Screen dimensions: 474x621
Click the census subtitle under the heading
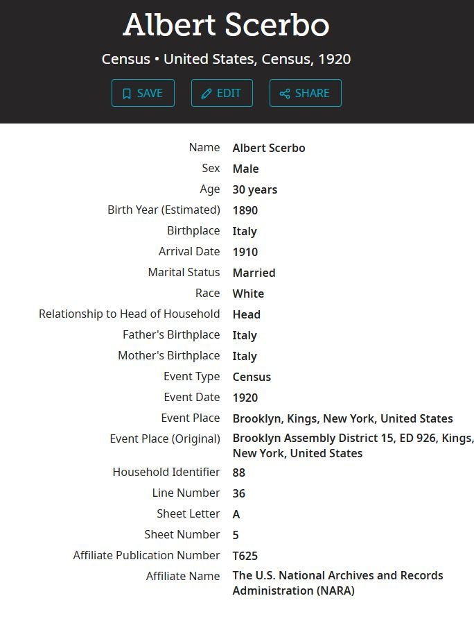point(226,59)
